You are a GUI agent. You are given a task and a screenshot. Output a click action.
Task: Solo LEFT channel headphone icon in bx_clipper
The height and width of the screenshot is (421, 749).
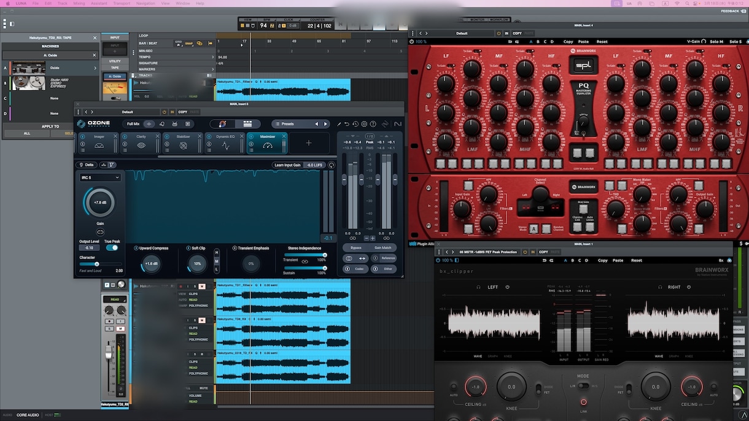click(479, 287)
